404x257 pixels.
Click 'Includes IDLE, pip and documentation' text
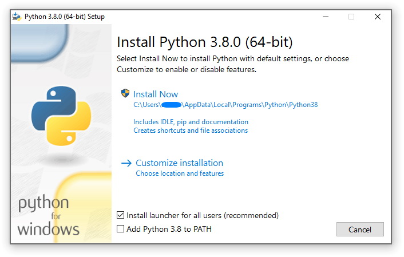click(x=191, y=122)
